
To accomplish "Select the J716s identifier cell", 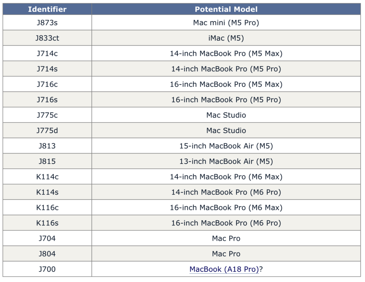I will pos(47,100).
